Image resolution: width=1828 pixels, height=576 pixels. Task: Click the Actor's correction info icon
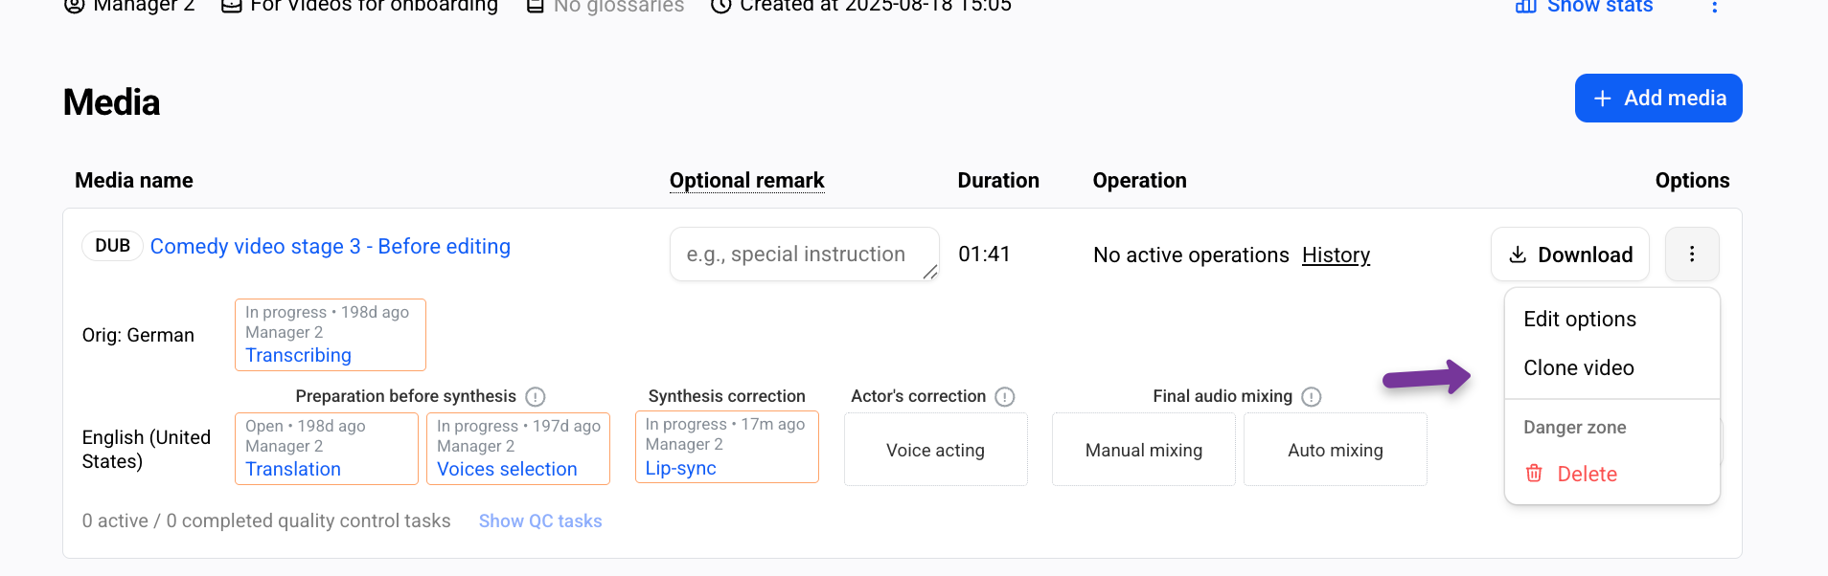(x=1005, y=396)
